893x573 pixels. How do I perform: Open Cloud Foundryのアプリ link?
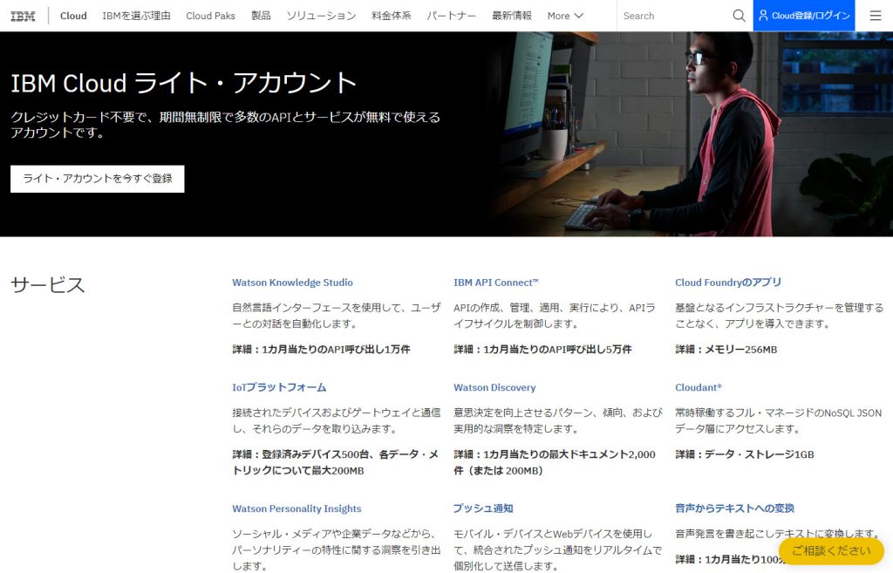[x=728, y=283]
